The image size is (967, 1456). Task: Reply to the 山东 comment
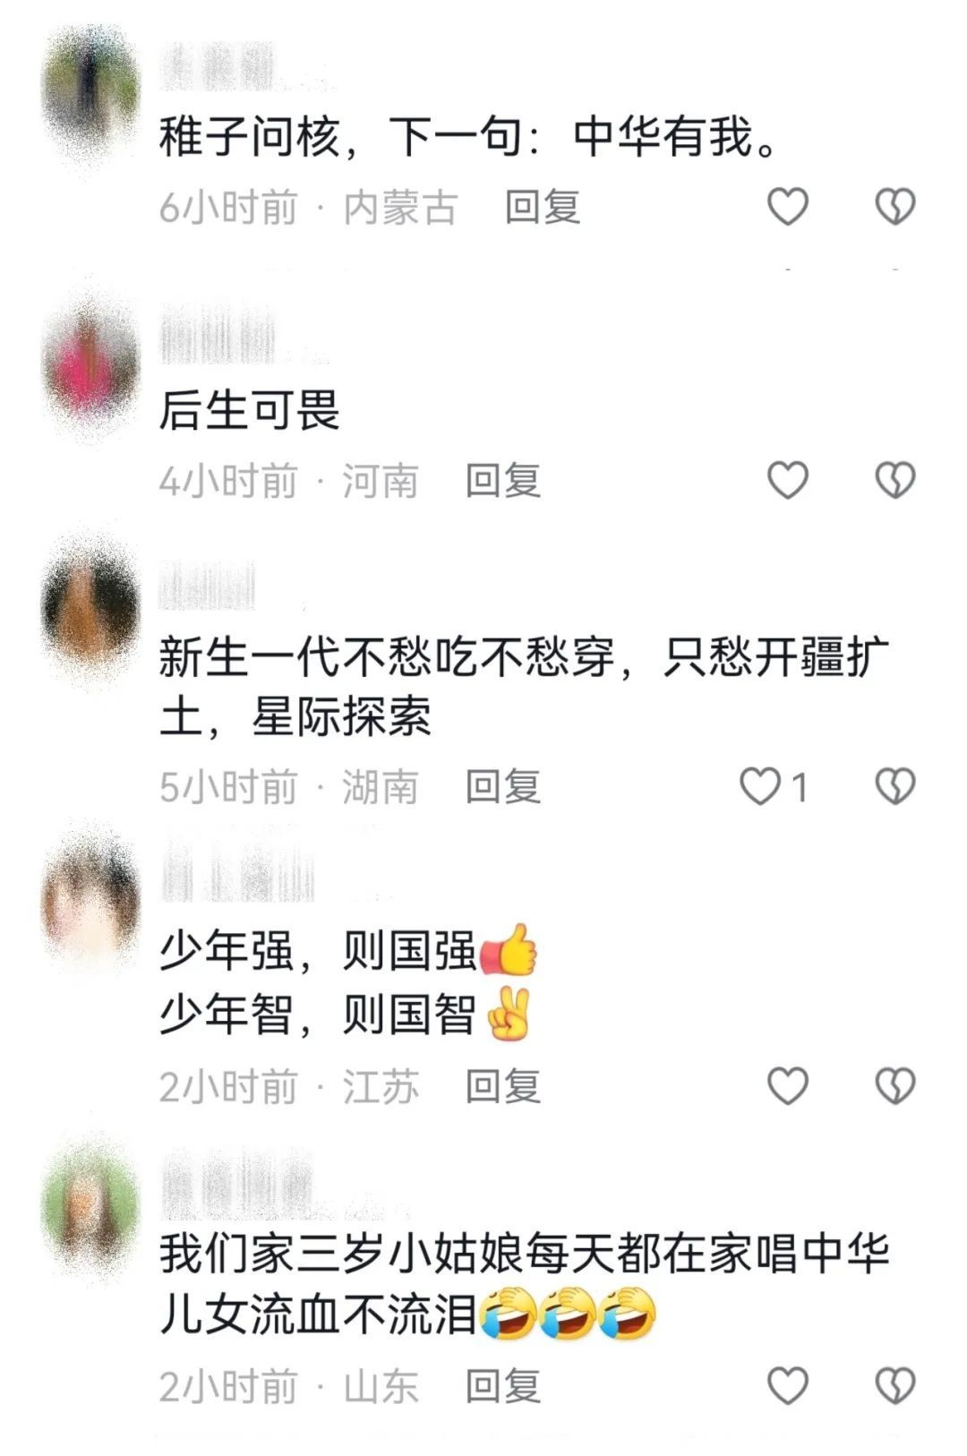503,1387
